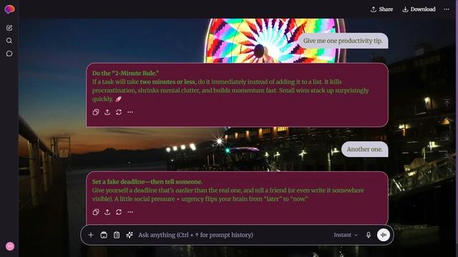Share the fake deadline response

[107, 212]
